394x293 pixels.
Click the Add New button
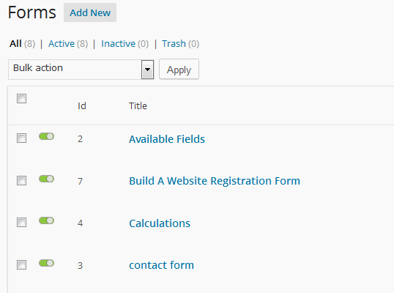tap(90, 12)
